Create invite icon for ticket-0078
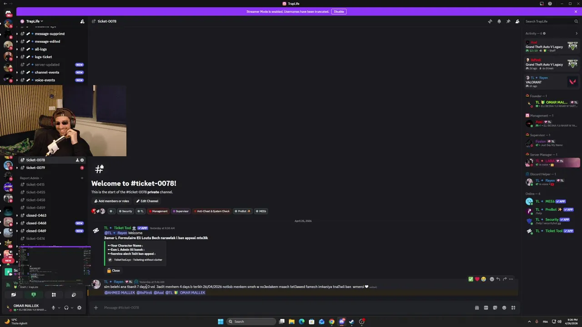 click(77, 160)
